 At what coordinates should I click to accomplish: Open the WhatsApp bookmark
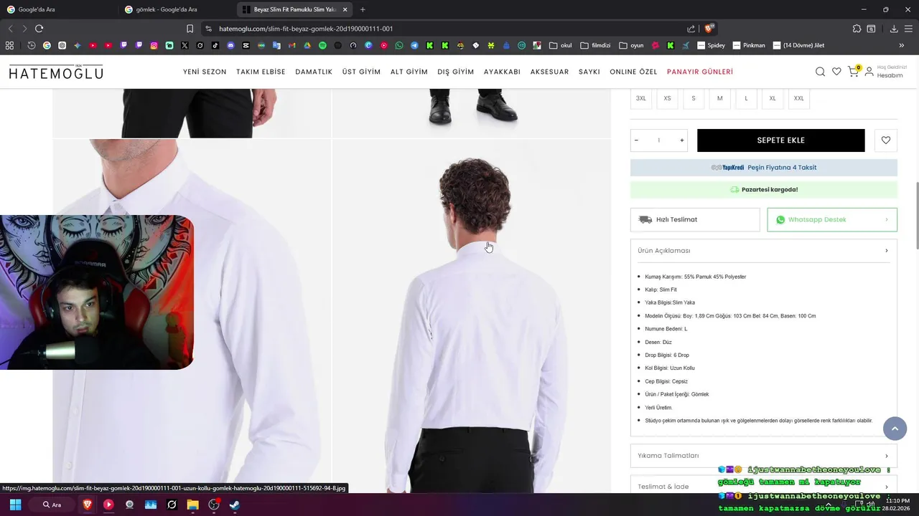[x=399, y=45]
